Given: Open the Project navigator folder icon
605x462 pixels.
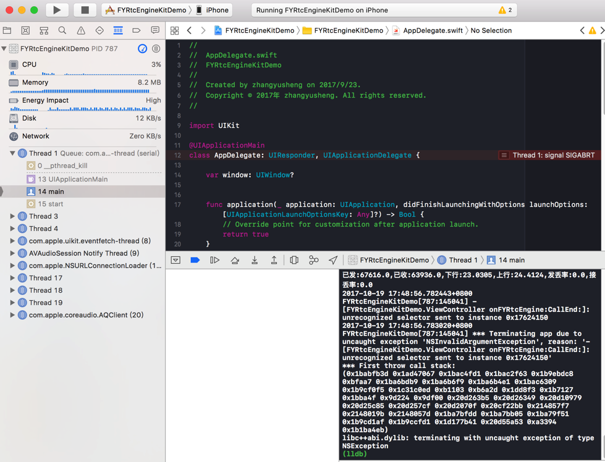Looking at the screenshot, I should pos(7,30).
